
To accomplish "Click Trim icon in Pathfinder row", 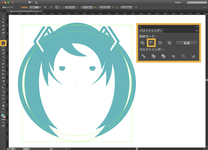I will pyautogui.click(x=153, y=56).
